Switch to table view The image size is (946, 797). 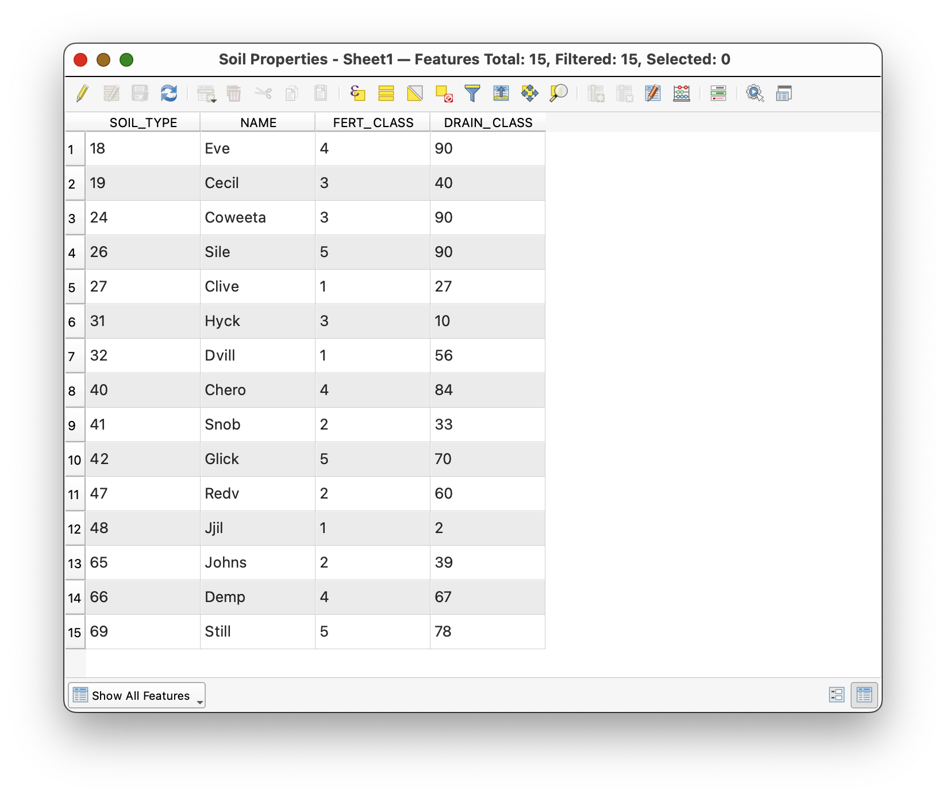coord(864,695)
